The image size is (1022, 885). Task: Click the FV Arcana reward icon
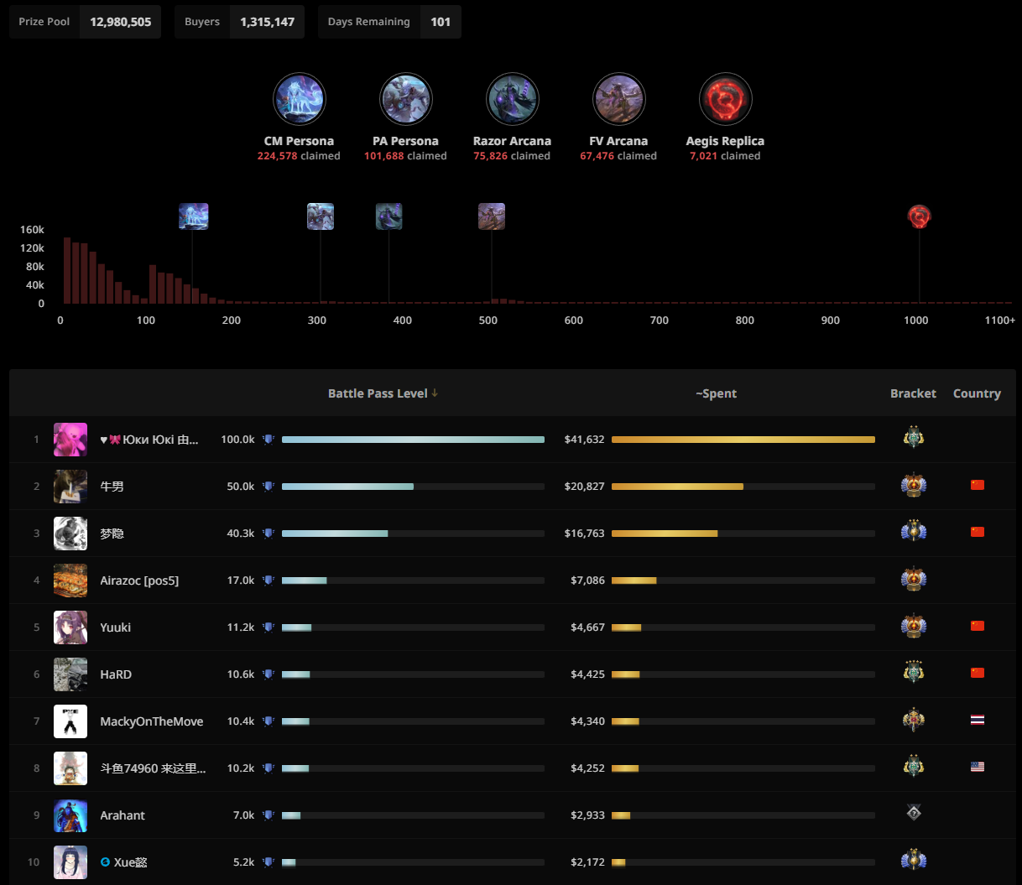click(x=618, y=99)
